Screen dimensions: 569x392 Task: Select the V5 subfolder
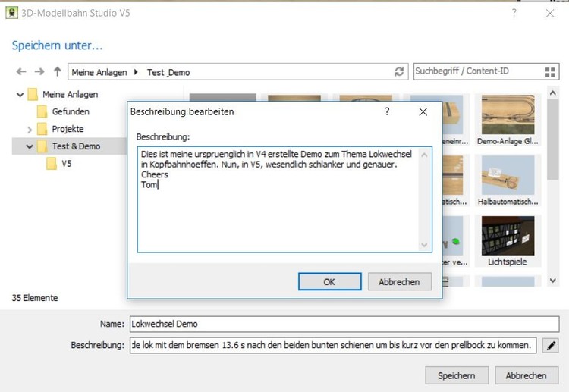tap(66, 164)
